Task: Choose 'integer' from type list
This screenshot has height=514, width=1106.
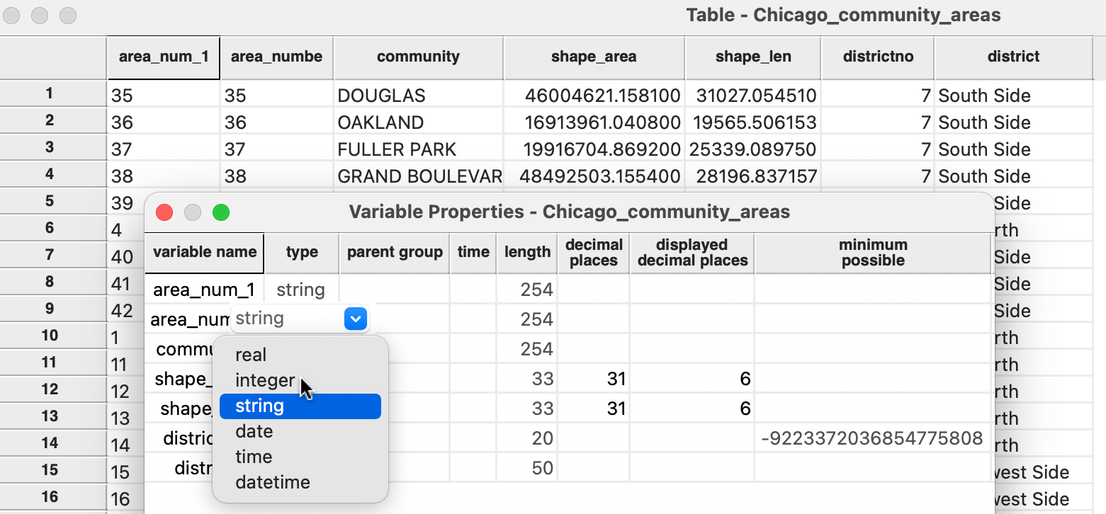Action: click(300, 380)
